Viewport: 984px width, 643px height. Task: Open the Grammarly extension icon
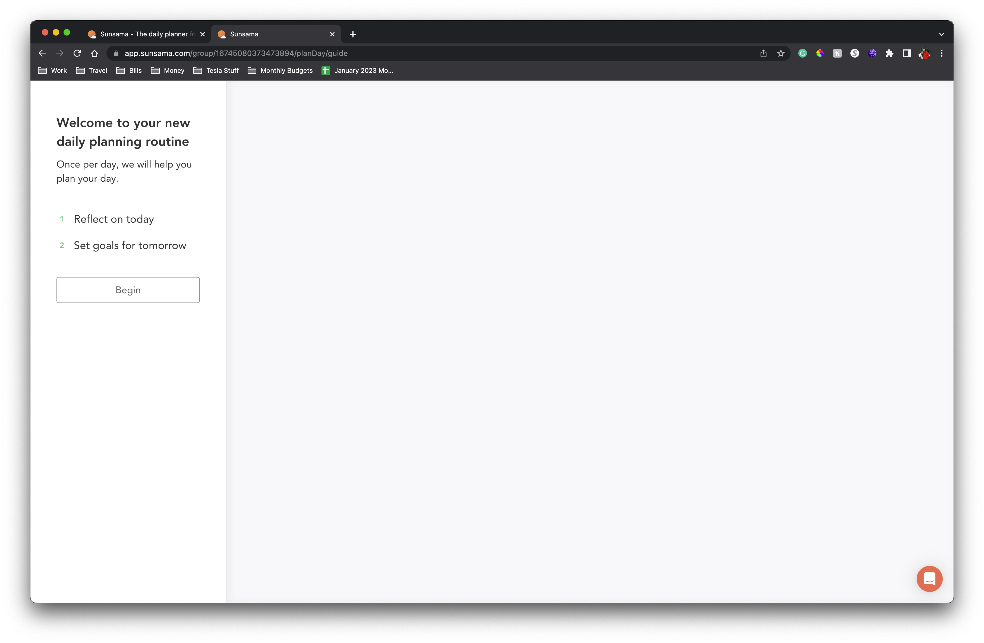pyautogui.click(x=802, y=53)
